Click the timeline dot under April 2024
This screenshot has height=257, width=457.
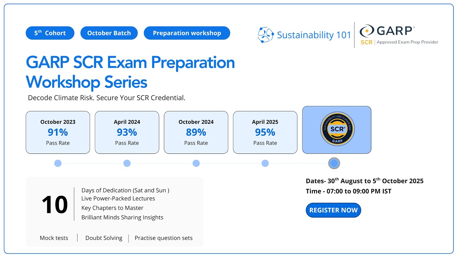pyautogui.click(x=127, y=163)
